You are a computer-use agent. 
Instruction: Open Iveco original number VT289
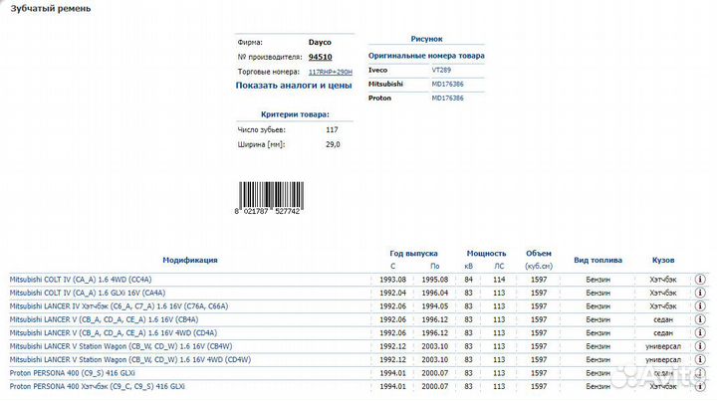pyautogui.click(x=441, y=71)
